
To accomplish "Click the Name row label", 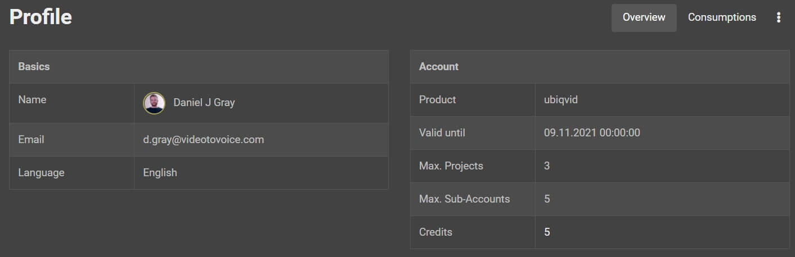I will (x=32, y=100).
